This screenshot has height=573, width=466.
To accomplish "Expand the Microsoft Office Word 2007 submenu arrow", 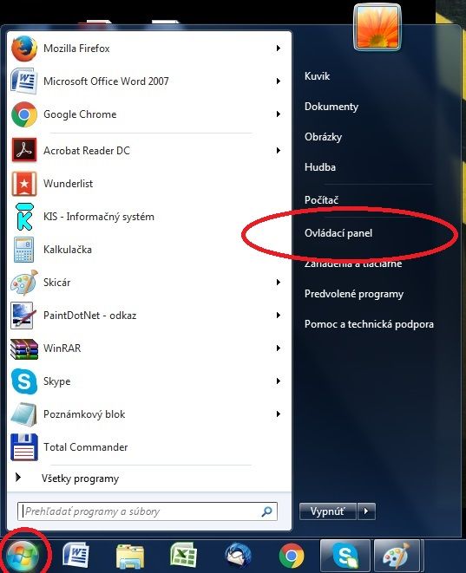I will pos(279,81).
